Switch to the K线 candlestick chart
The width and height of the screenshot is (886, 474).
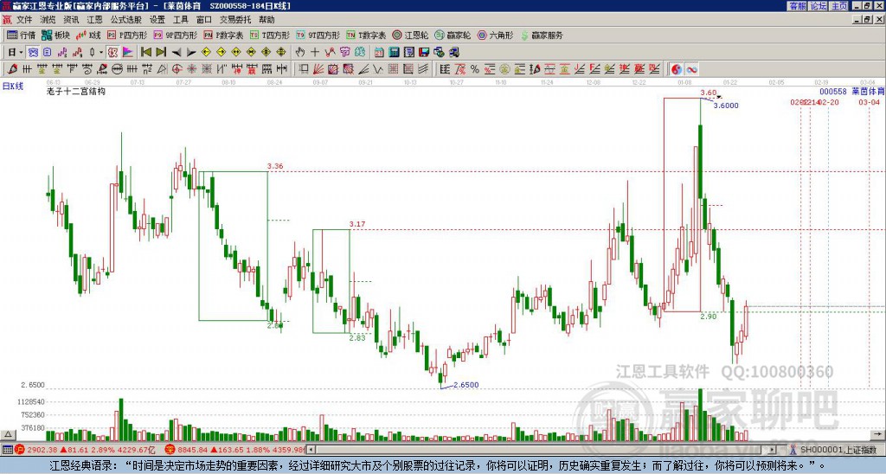point(88,35)
